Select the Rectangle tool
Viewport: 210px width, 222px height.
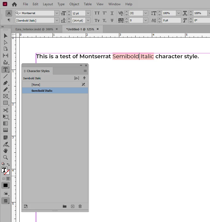point(6,103)
